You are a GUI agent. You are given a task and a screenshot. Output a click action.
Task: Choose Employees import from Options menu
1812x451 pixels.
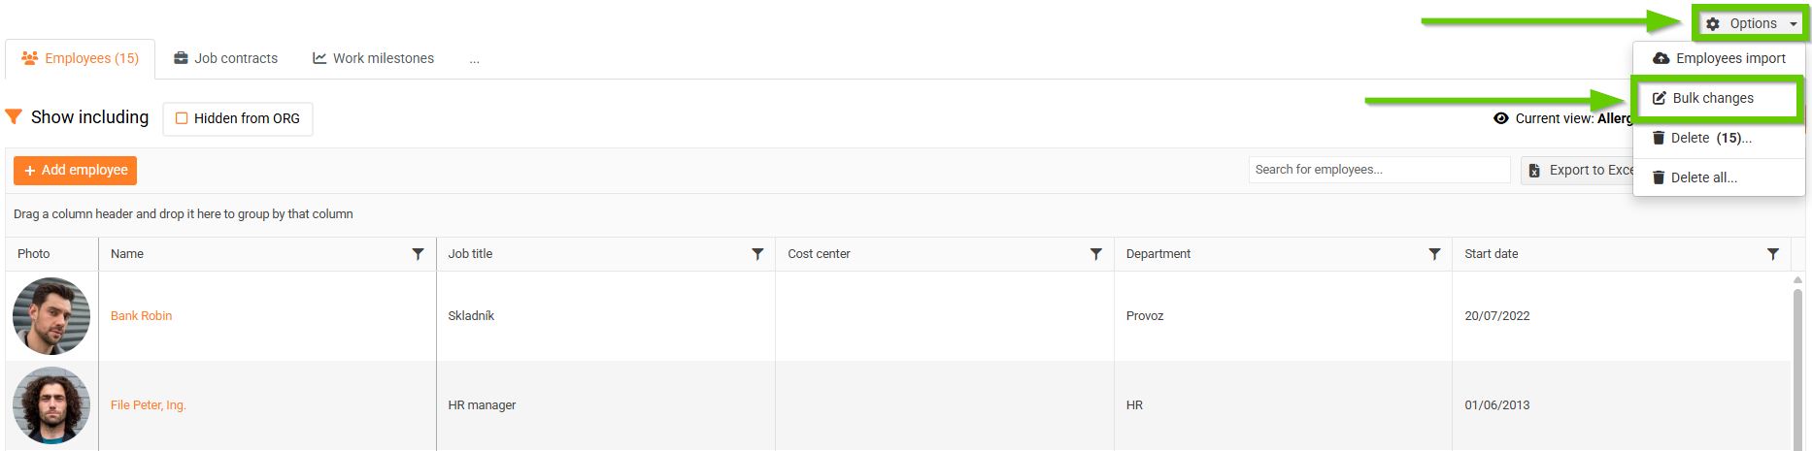tap(1719, 58)
